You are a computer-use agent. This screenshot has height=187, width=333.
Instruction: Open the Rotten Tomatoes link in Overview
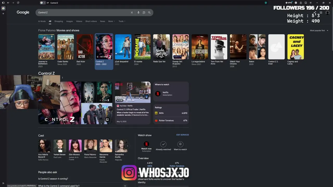click(x=177, y=166)
